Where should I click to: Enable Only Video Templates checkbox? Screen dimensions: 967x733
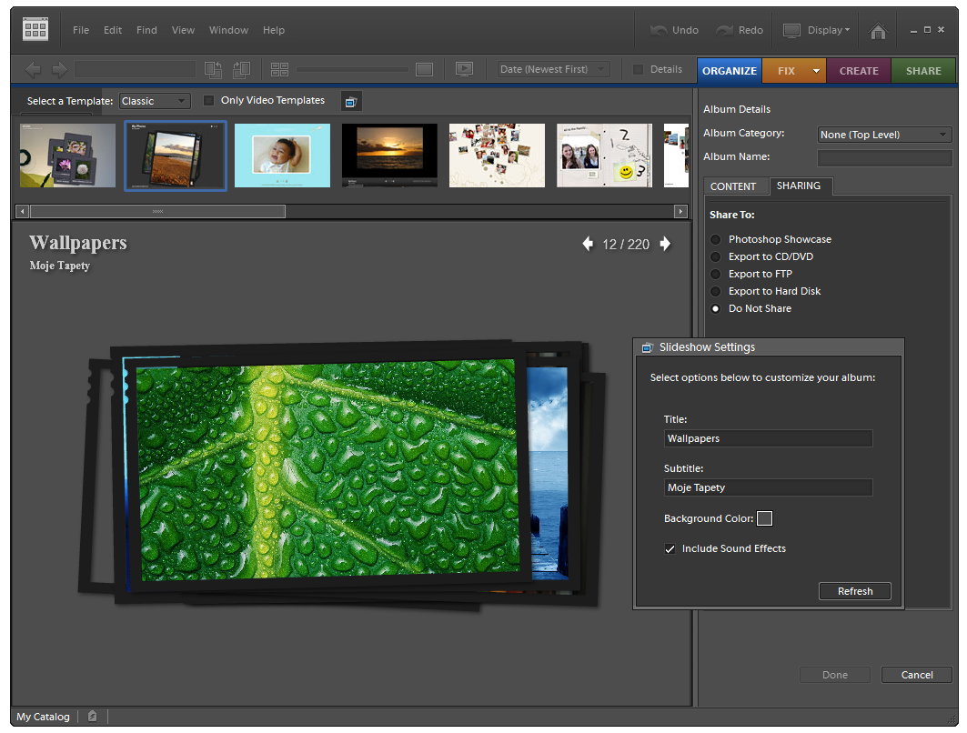pyautogui.click(x=208, y=101)
